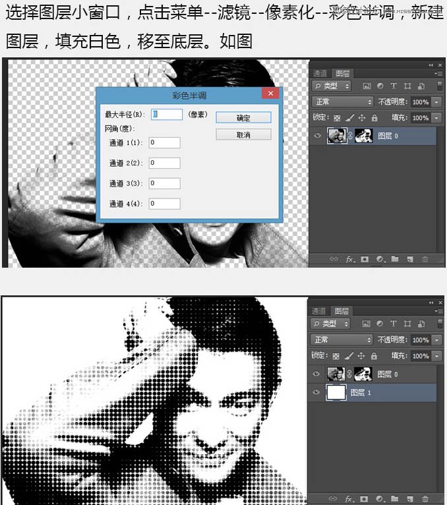Click the trash icon in the panel containing 图层 1

point(425,499)
